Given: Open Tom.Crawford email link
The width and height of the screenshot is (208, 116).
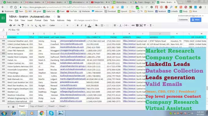Looking at the screenshot, I should tap(72, 44).
